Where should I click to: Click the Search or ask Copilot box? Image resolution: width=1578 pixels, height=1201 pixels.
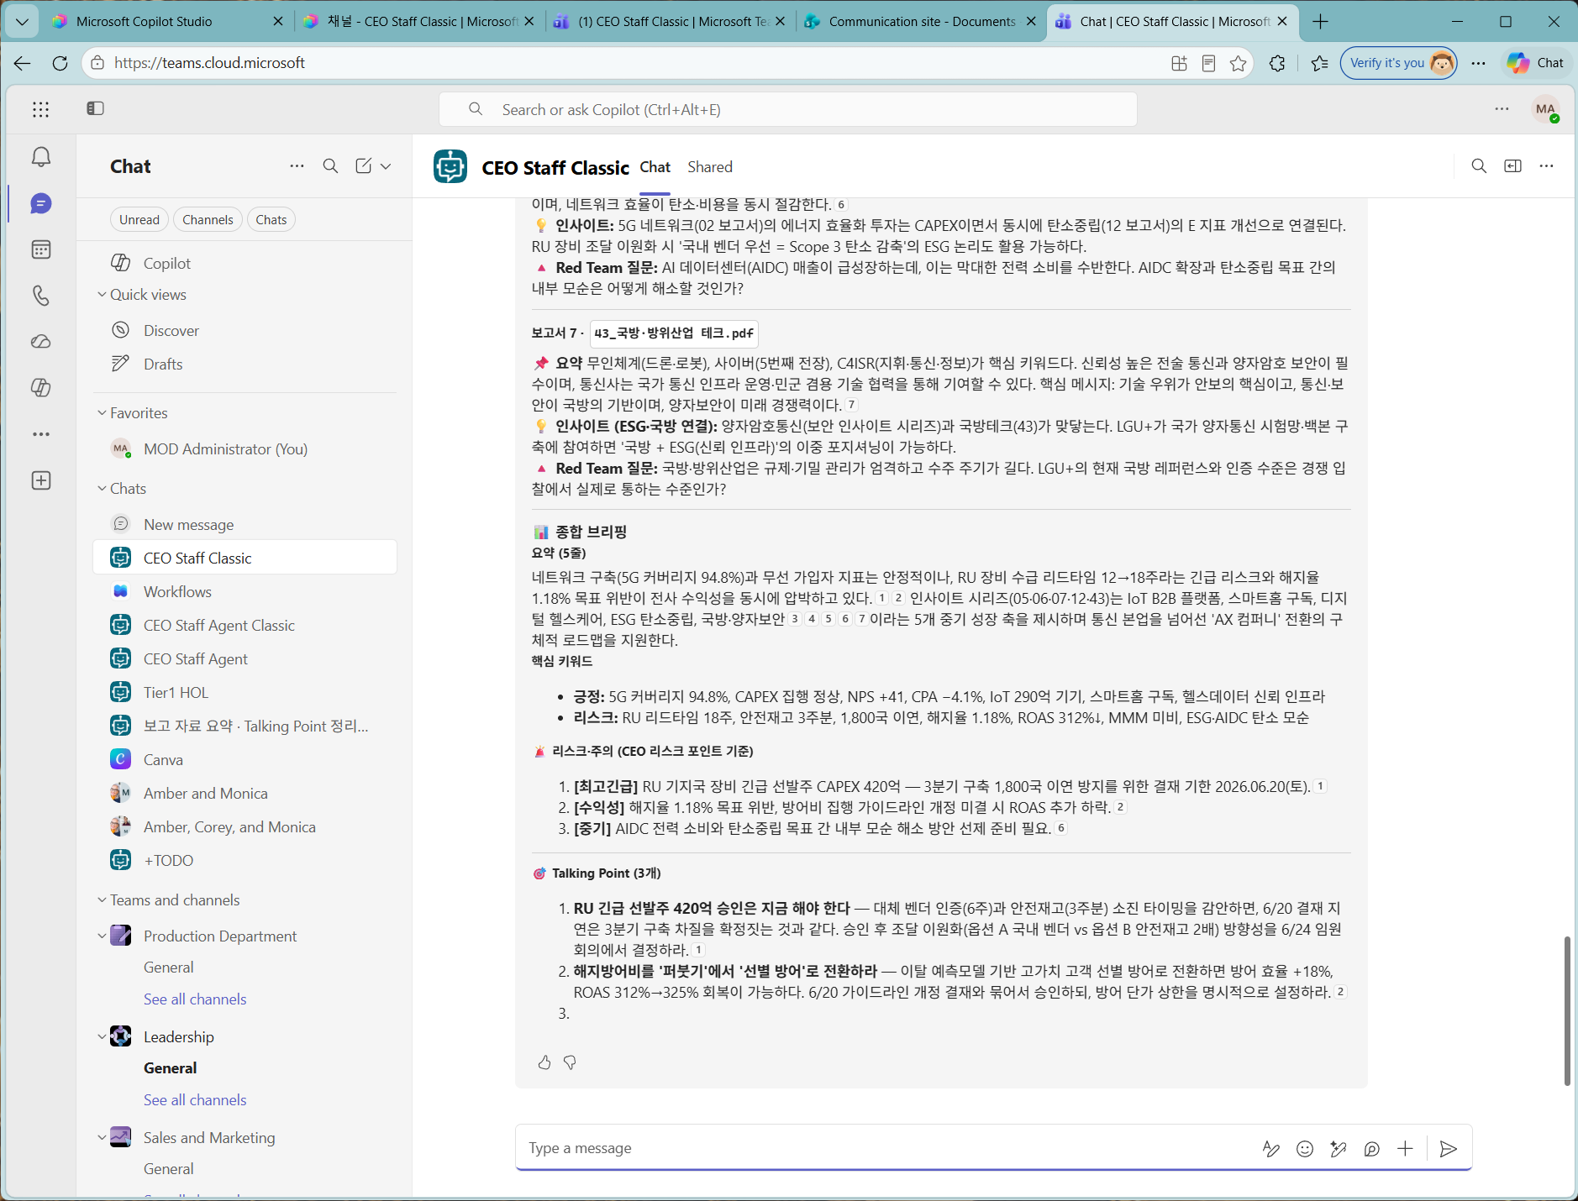tap(787, 110)
